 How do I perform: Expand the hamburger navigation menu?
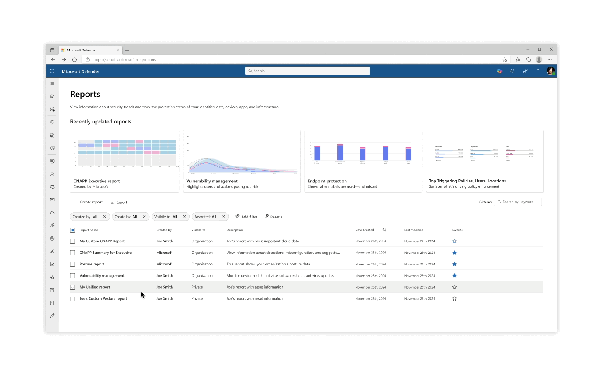52,83
